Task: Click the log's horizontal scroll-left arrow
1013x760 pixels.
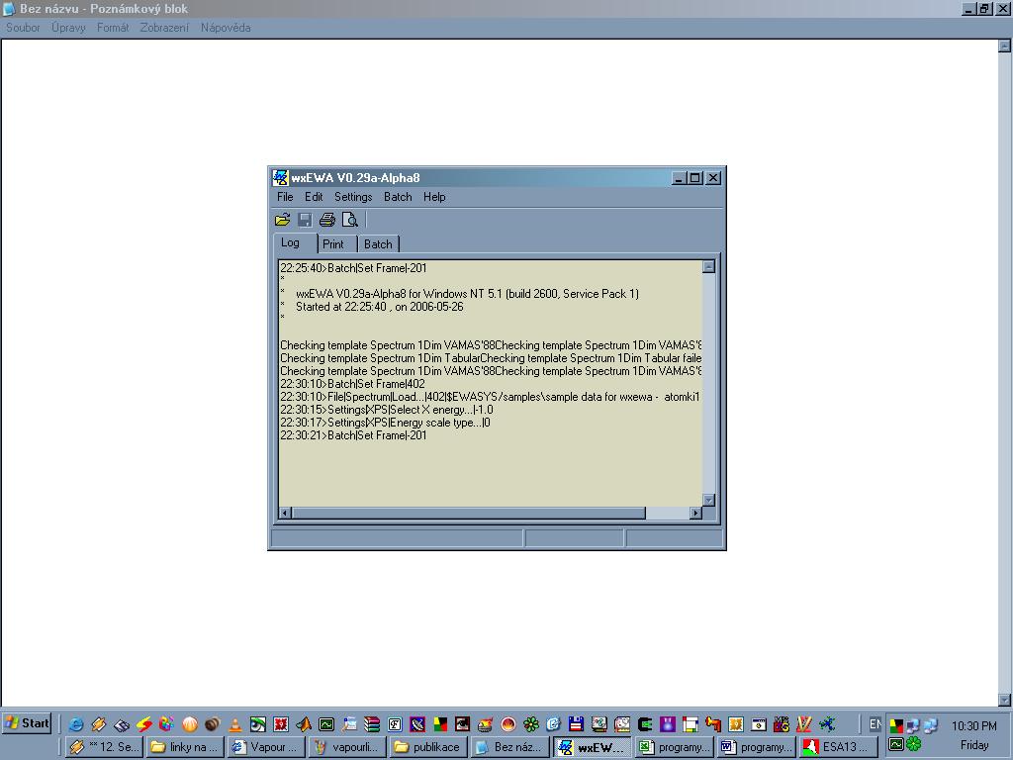Action: (x=285, y=514)
